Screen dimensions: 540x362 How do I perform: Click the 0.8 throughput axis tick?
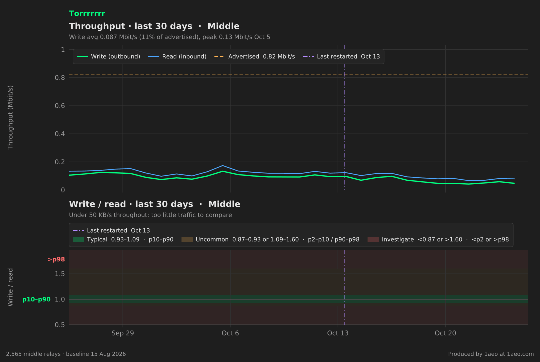click(60, 78)
